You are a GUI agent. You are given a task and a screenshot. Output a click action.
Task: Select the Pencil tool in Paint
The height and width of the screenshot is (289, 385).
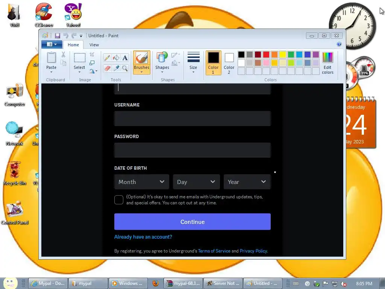[107, 58]
